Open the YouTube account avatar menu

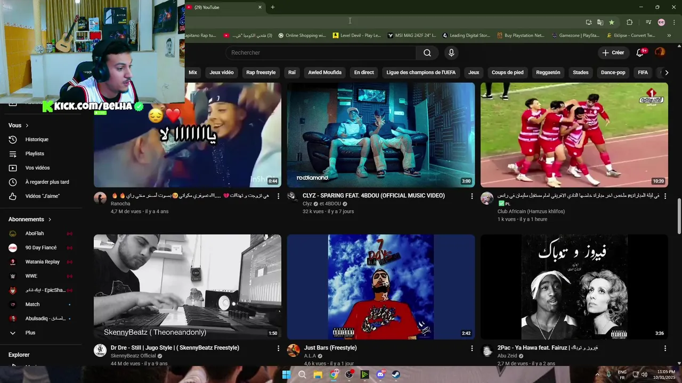660,52
